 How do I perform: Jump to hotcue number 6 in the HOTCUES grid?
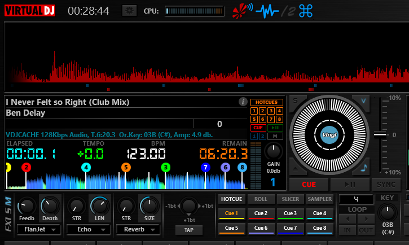point(262,119)
